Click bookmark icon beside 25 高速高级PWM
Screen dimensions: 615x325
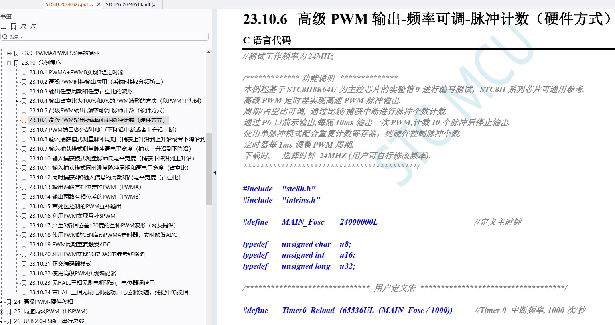(x=9, y=311)
